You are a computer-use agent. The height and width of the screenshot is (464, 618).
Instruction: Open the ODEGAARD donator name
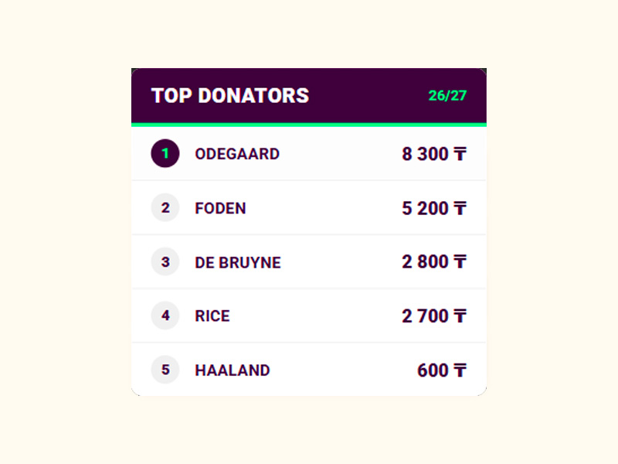point(237,154)
